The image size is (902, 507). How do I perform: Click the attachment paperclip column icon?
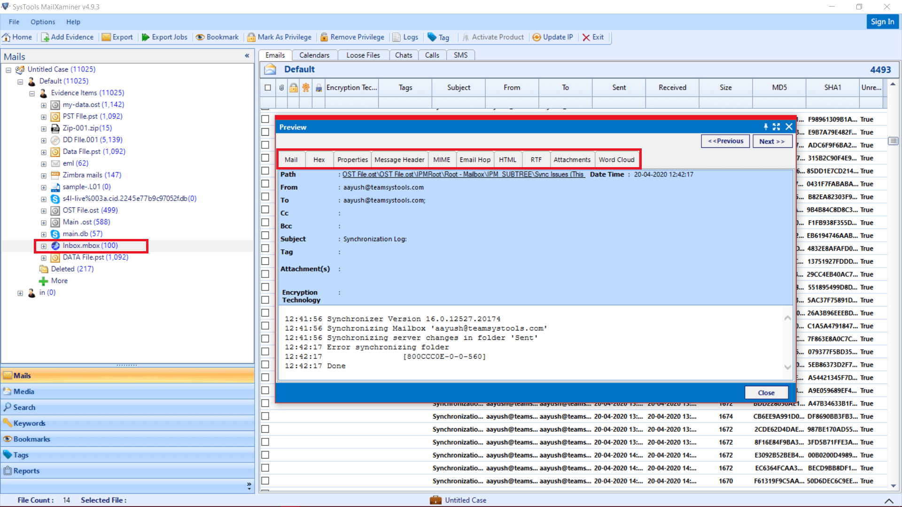tap(281, 88)
